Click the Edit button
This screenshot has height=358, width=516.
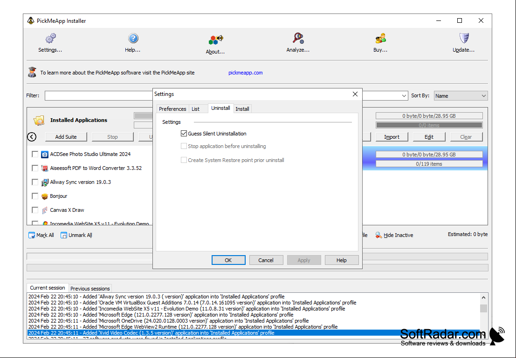pos(429,137)
